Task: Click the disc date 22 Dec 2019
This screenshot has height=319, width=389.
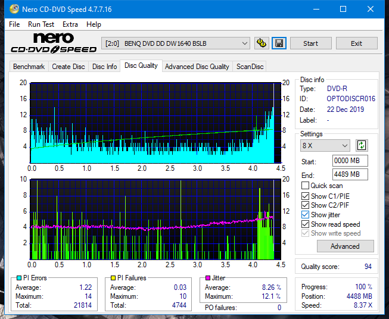Action: tap(346, 110)
